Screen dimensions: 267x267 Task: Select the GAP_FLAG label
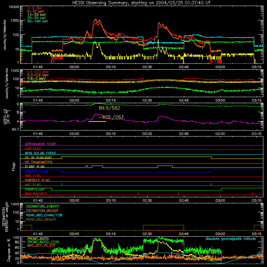[x=33, y=149]
